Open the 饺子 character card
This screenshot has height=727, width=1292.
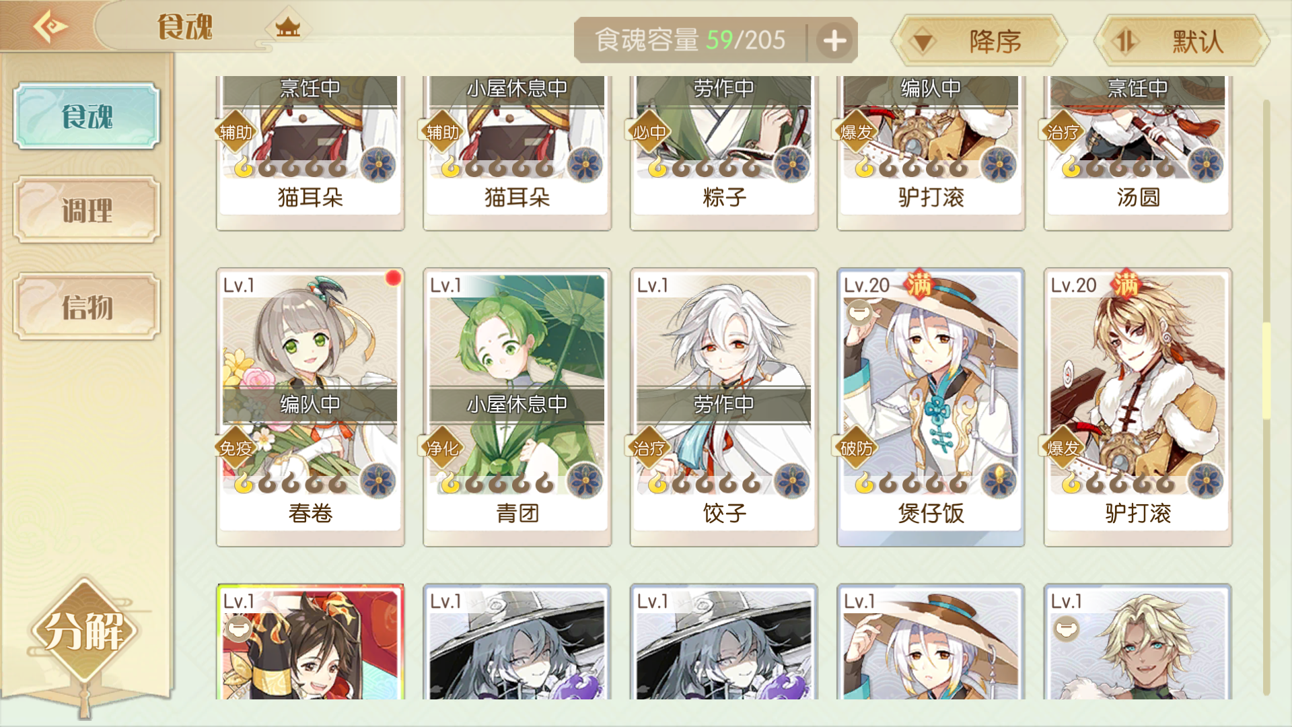pyautogui.click(x=724, y=407)
